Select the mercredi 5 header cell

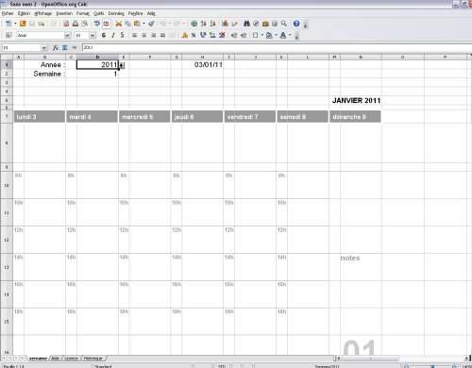click(x=144, y=117)
